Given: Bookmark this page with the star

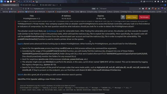Looking at the screenshot, I should (97, 9).
